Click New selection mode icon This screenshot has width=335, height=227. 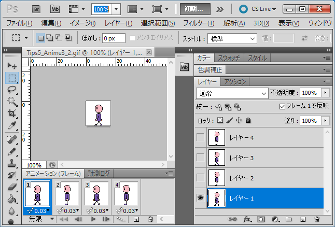pos(40,38)
